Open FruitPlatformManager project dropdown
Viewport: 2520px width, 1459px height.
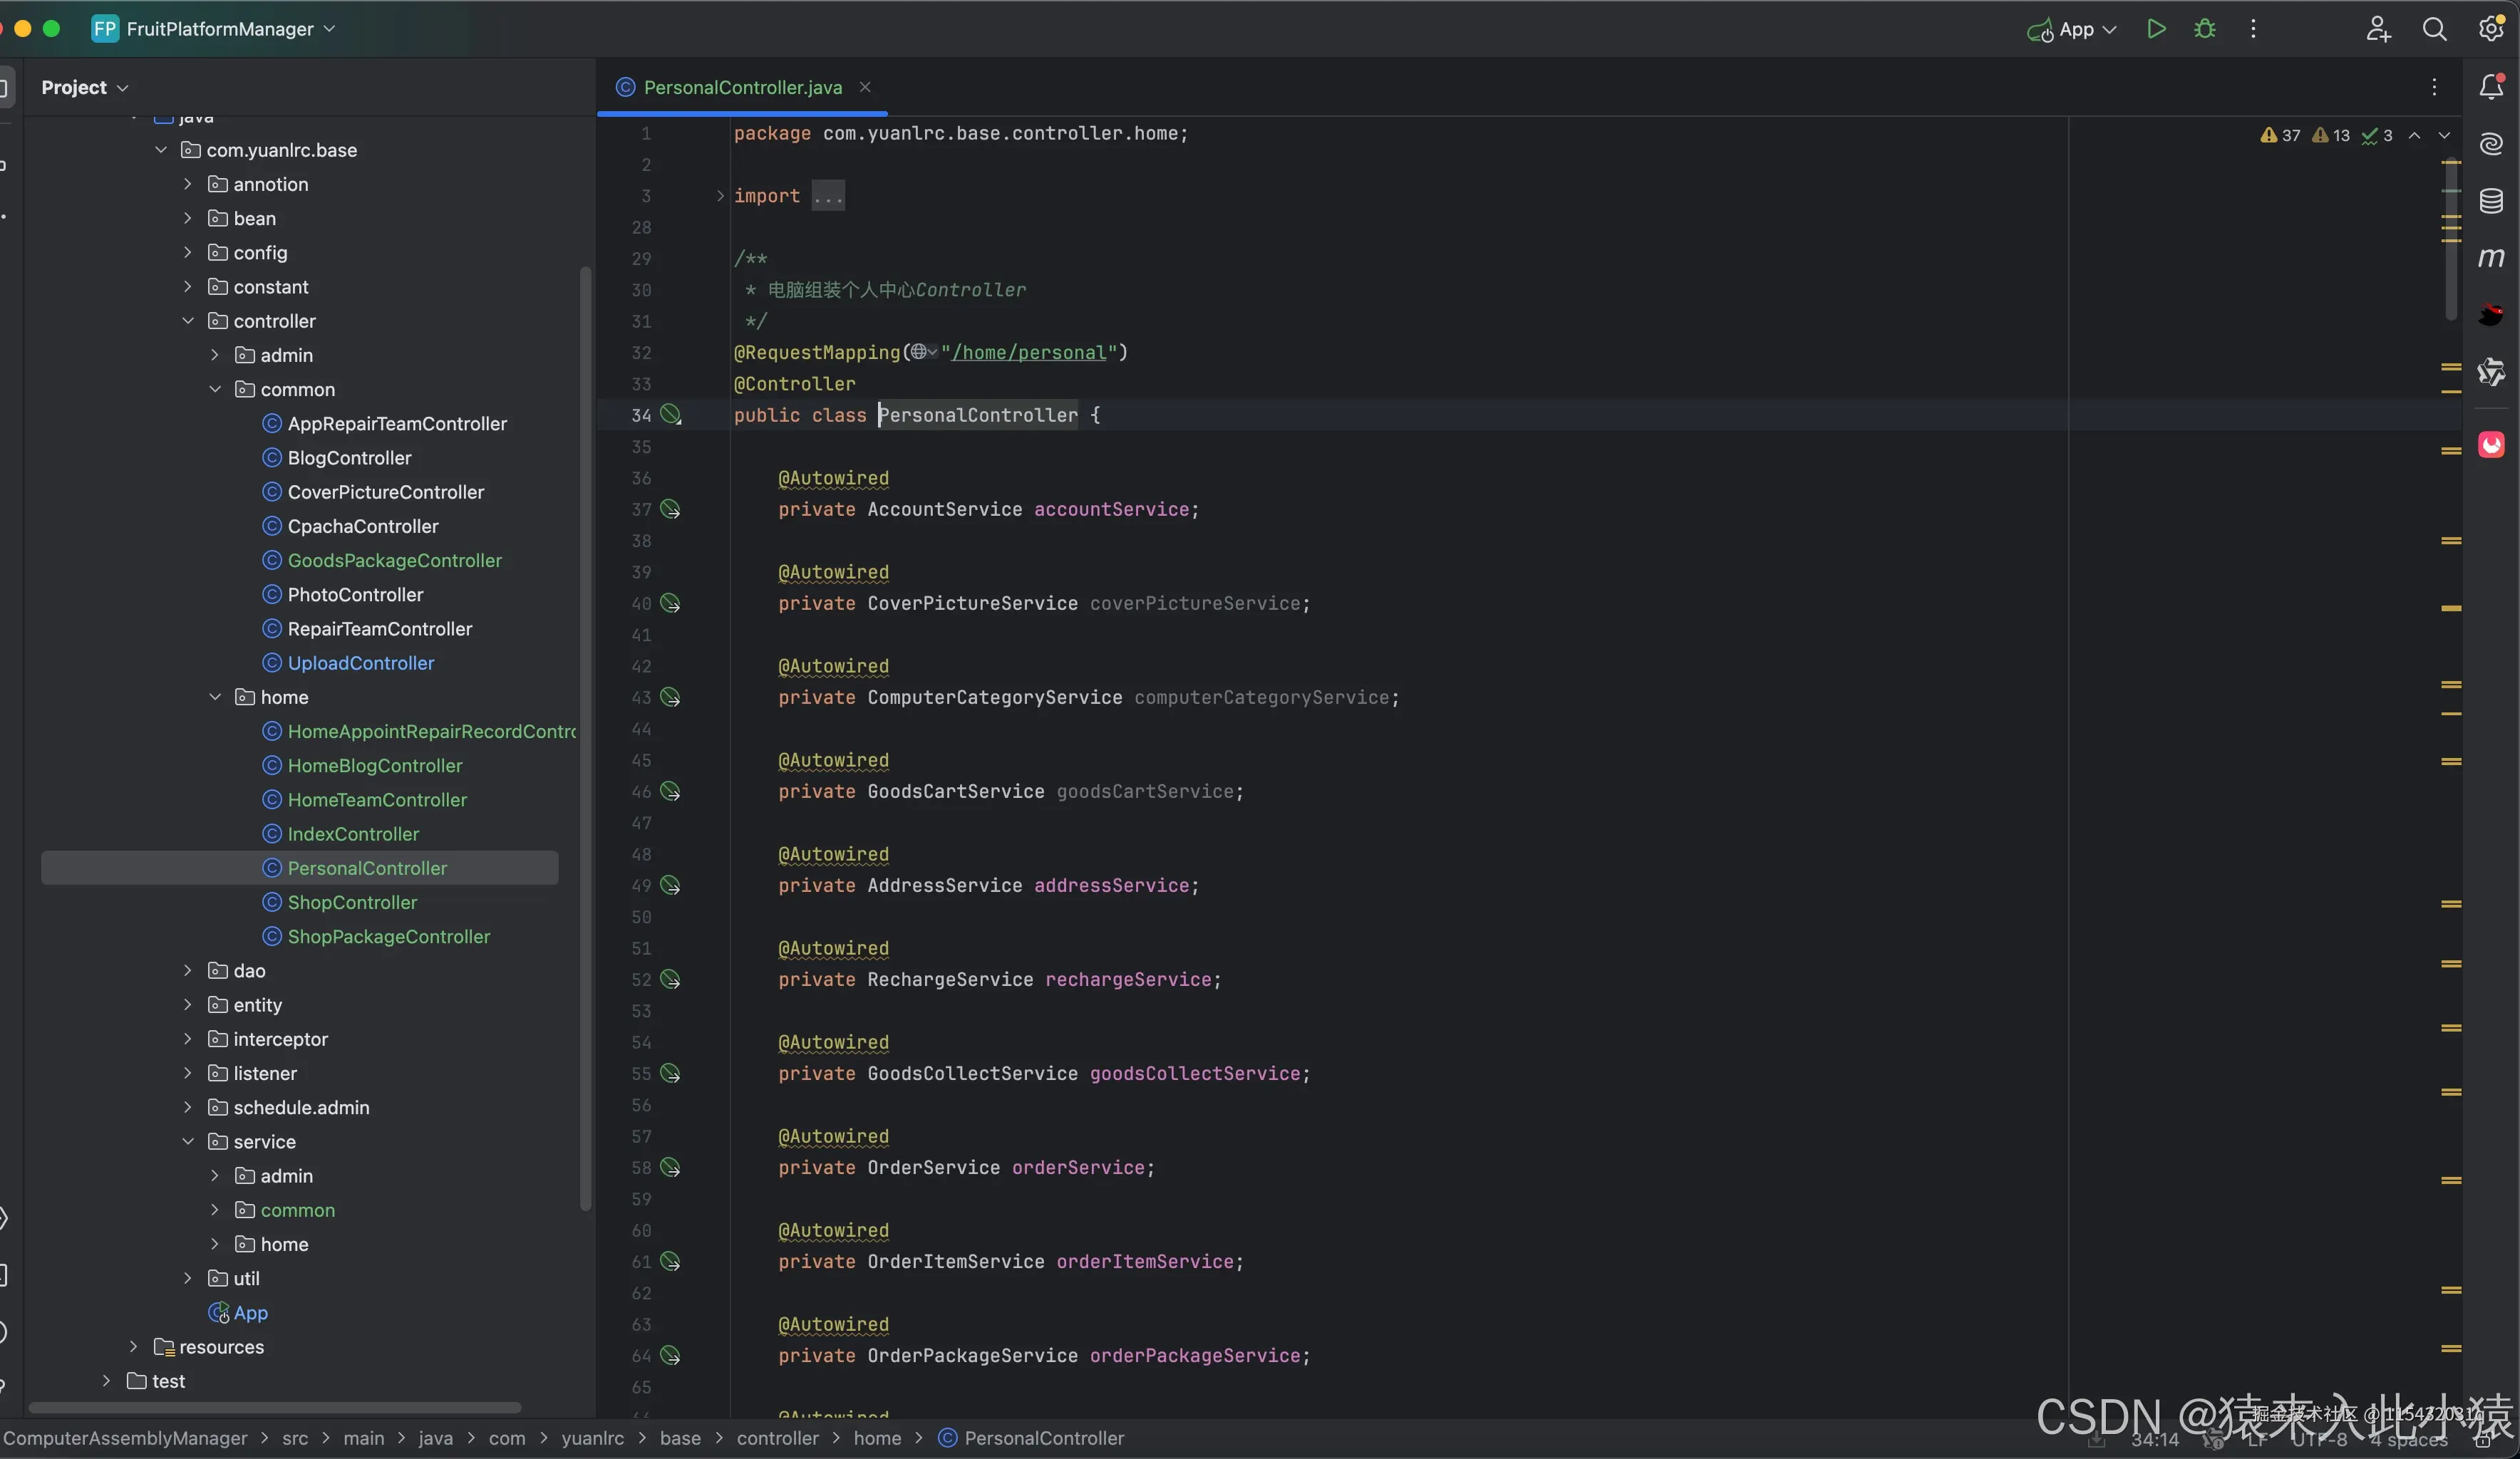tap(220, 29)
